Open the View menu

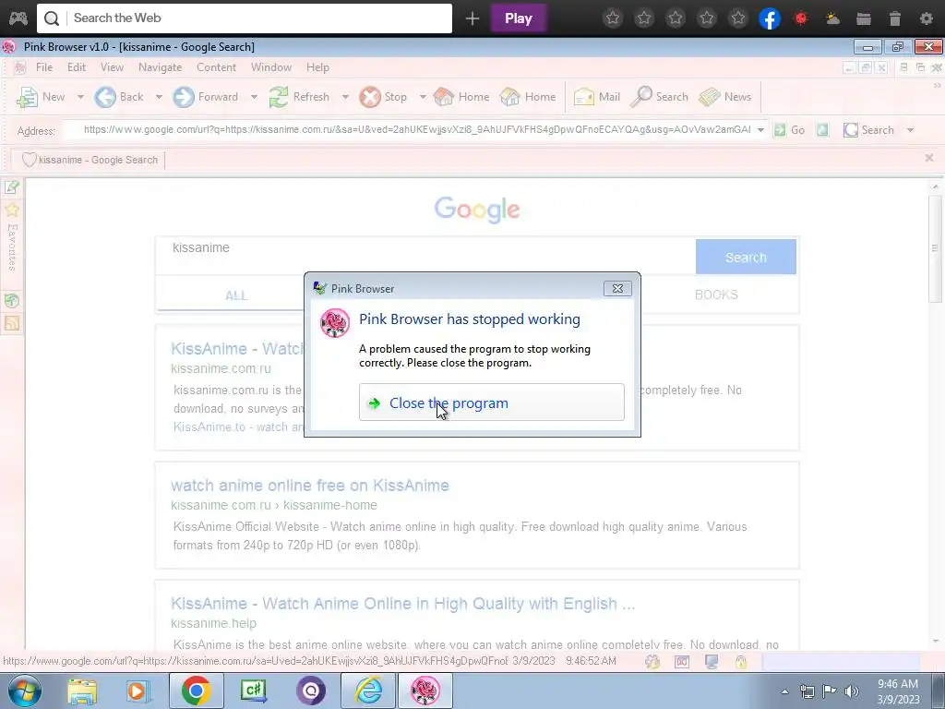point(112,66)
